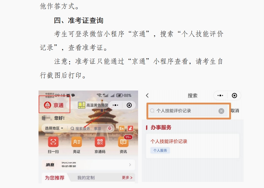The width and height of the screenshot is (264, 188).
Task: Open the three-dots menu on search page
Action: (220, 95)
